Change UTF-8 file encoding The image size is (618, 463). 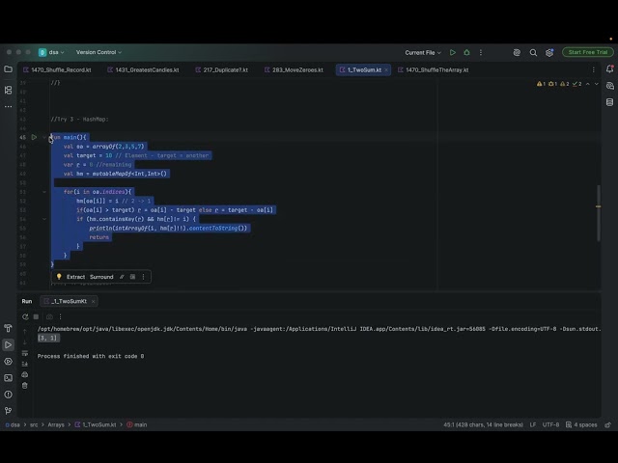[550, 424]
